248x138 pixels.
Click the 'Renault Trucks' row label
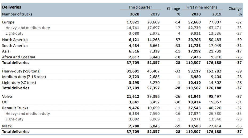pyautogui.click(x=15, y=108)
